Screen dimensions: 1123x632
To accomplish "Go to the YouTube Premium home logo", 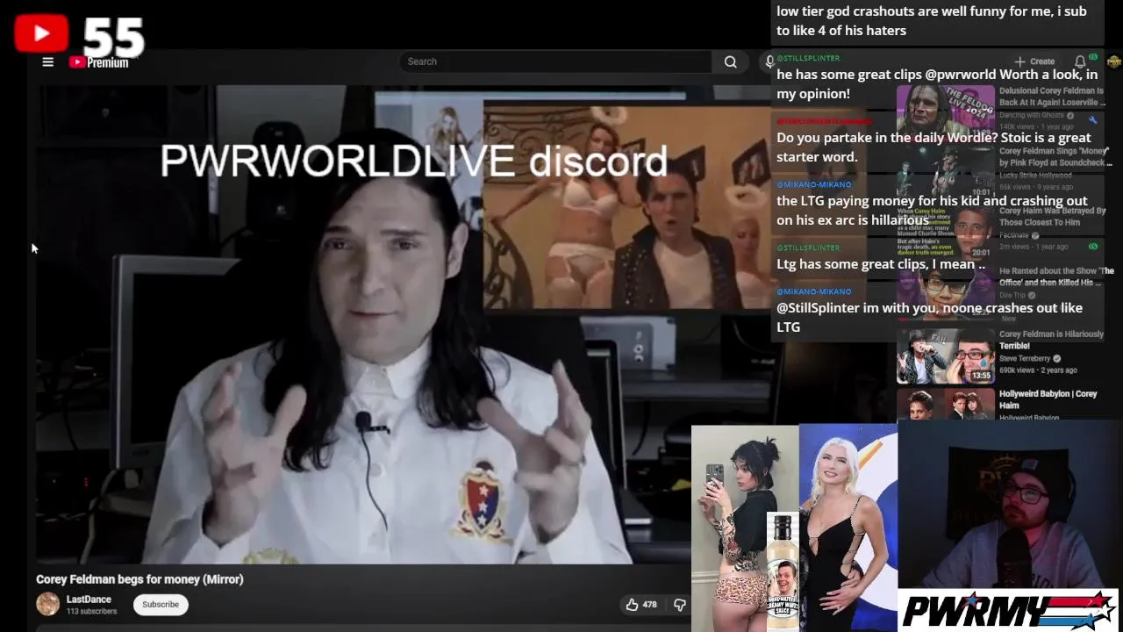I will click(99, 62).
